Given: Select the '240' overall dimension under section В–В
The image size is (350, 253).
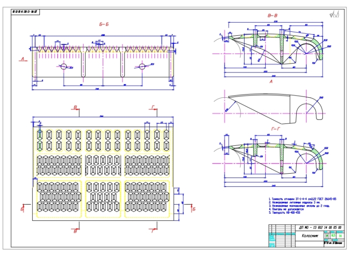Looking at the screenshot, I should coord(274,76).
